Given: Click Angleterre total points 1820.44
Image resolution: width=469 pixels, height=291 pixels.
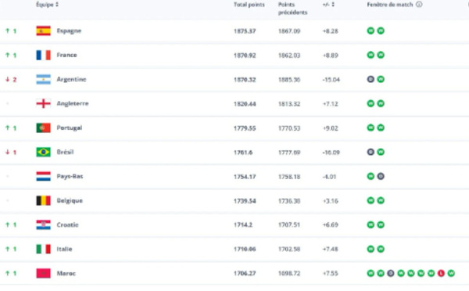Looking at the screenshot, I should (x=245, y=104).
